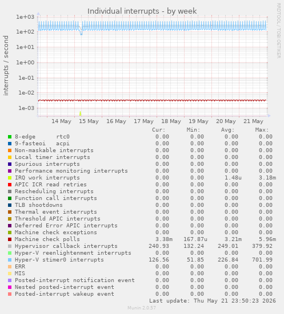
Task: Click the orange Non-maskable interrupts swatch
Action: coord(10,150)
